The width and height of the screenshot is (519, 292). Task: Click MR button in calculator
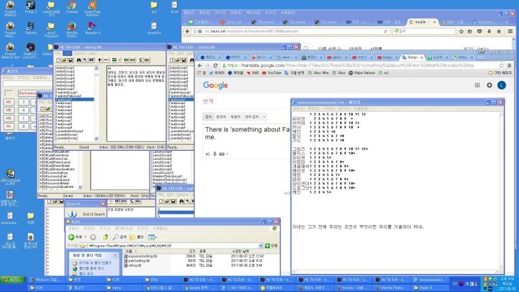[9, 110]
